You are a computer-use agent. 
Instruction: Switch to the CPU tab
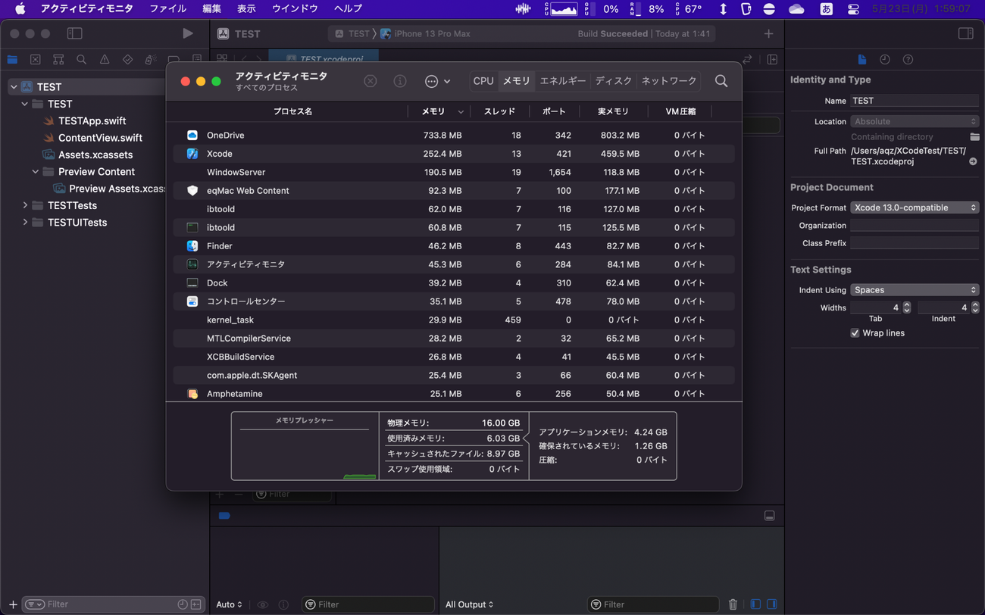(483, 81)
